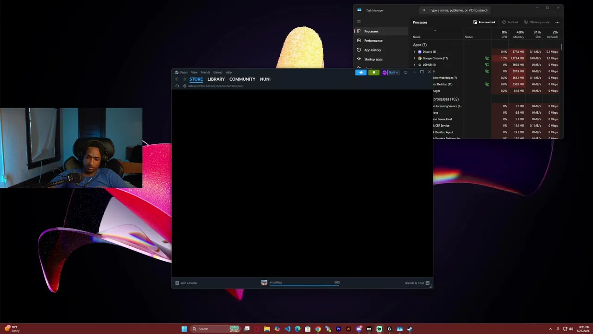
Task: Click the Add a Game plus icon
Action: tap(177, 283)
